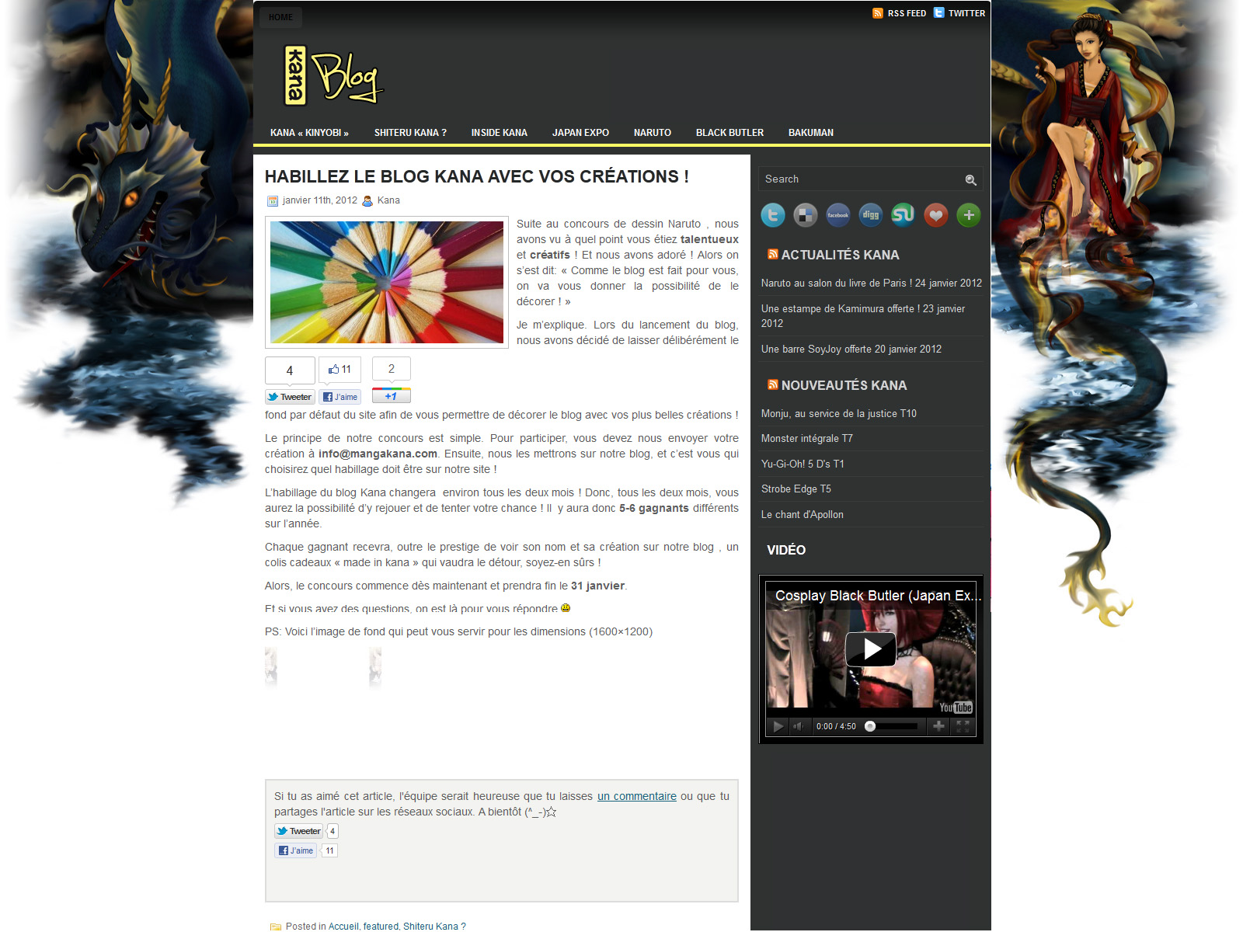Click the search magnifier icon
This screenshot has width=1243, height=932.
(x=970, y=180)
